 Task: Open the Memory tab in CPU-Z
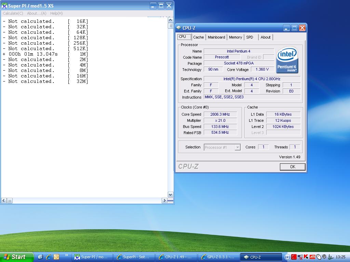(235, 37)
